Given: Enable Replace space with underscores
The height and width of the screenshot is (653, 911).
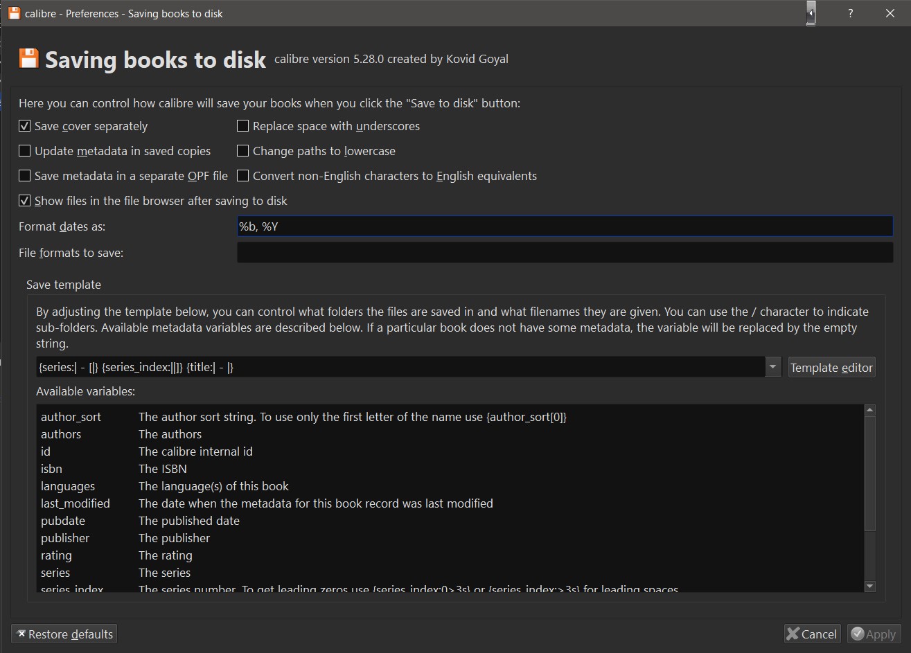Looking at the screenshot, I should point(243,126).
